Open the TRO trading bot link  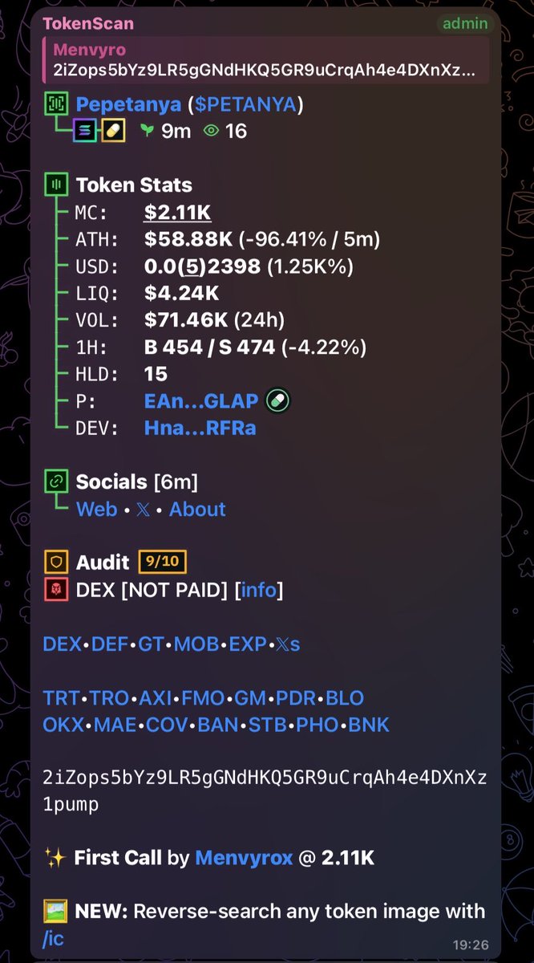[110, 697]
